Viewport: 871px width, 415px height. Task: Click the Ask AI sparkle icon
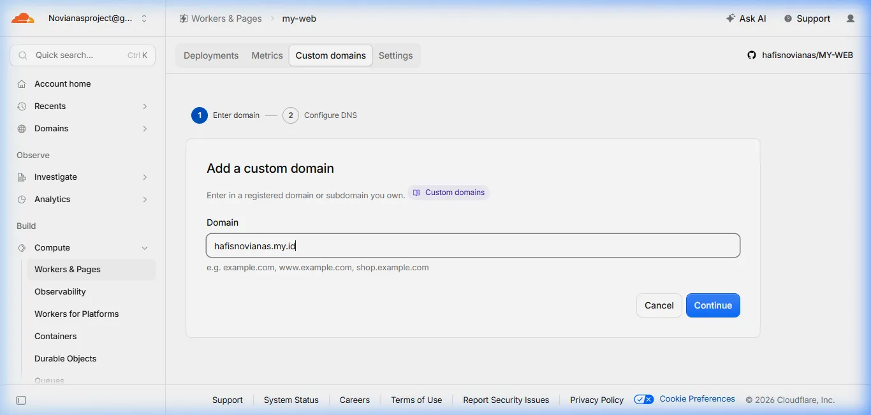click(x=731, y=18)
